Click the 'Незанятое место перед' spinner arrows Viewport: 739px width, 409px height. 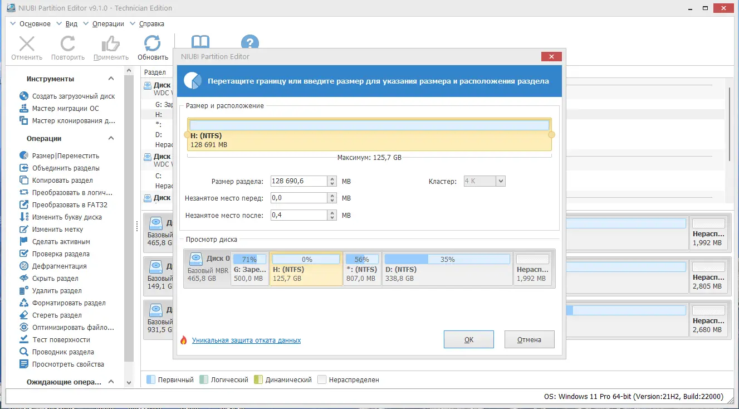point(332,198)
